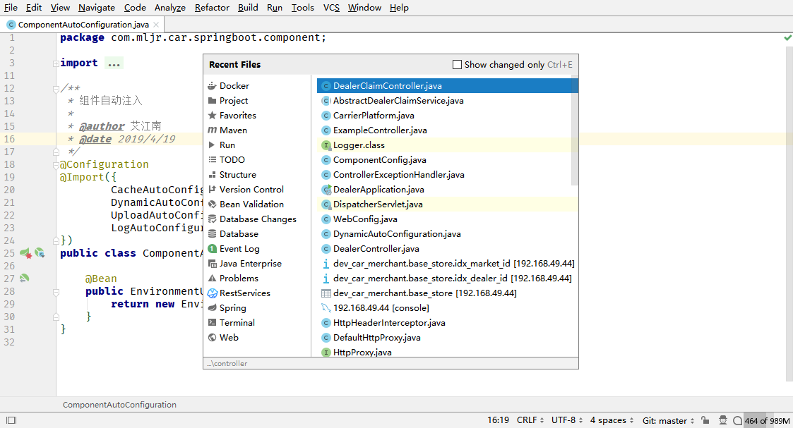Screen dimensions: 793x428
Task: Open RestServices from the Recent Files list
Action: pos(244,293)
